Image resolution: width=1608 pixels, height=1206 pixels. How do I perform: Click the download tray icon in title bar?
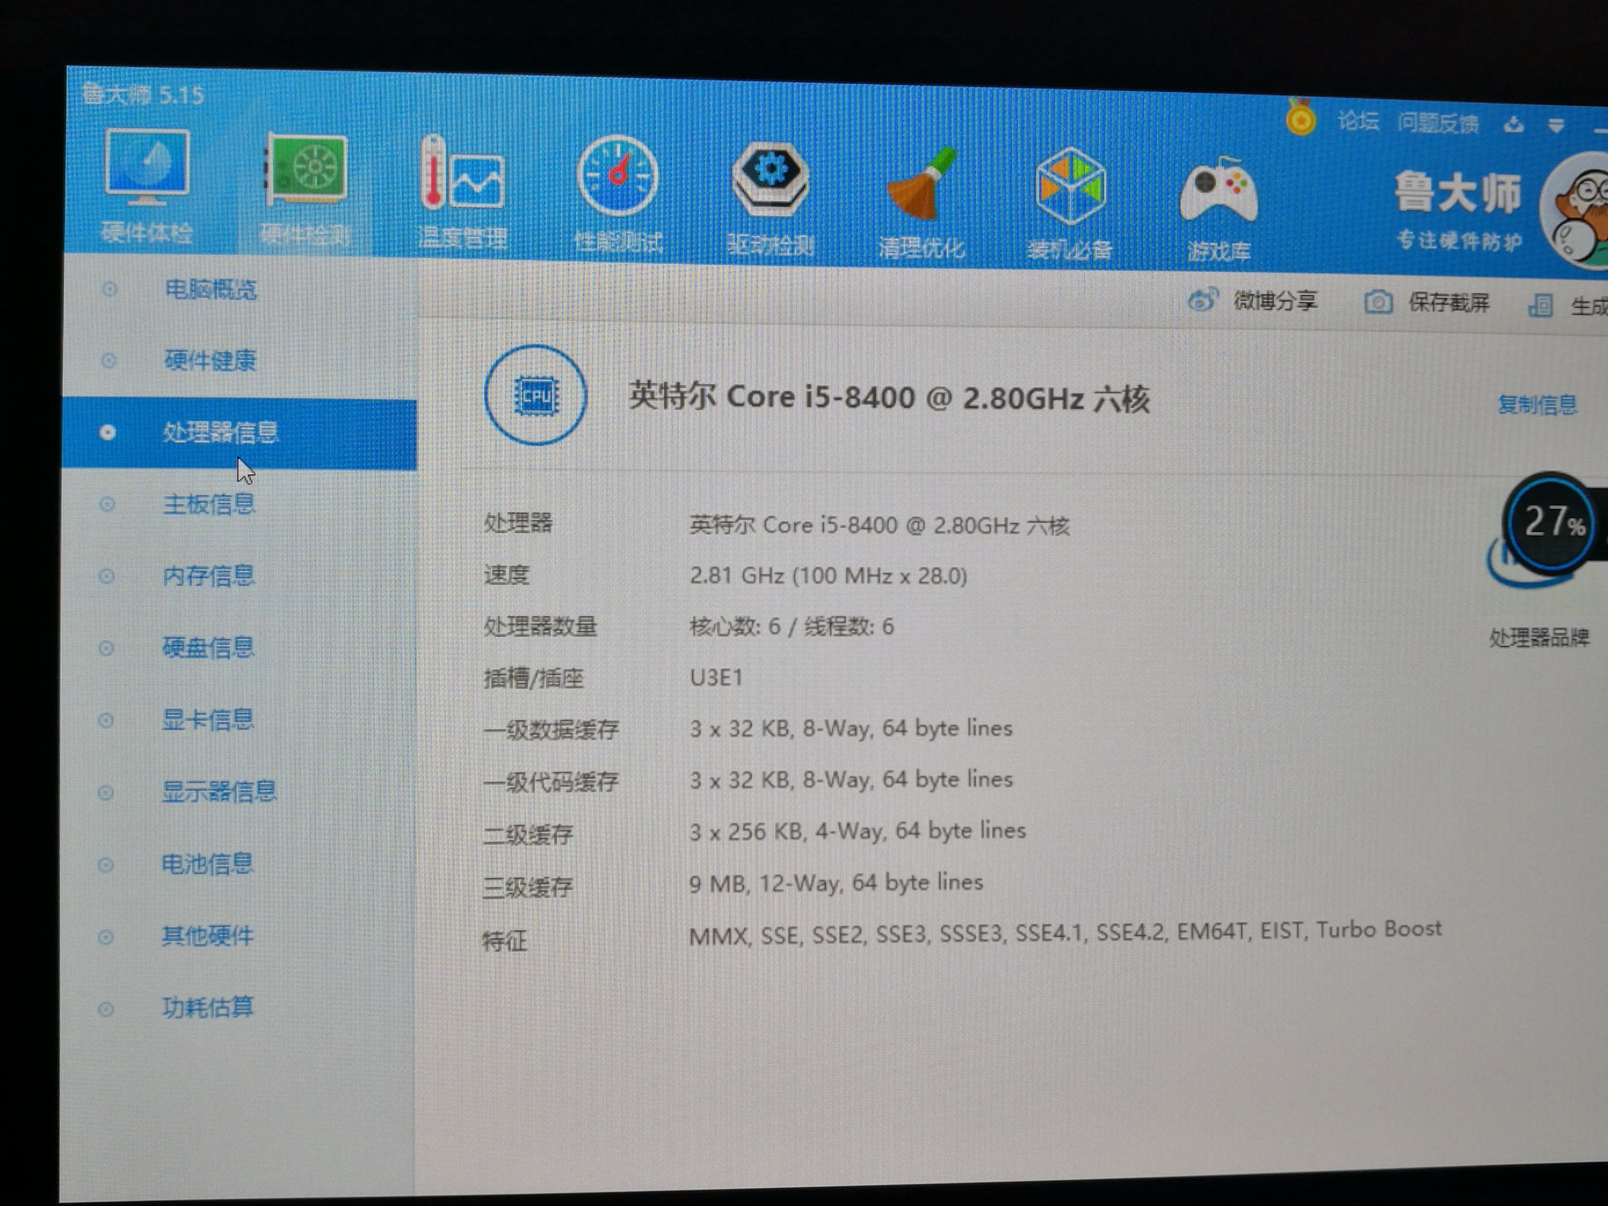[x=1514, y=125]
